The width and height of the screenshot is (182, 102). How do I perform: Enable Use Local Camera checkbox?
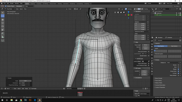tap(149, 52)
